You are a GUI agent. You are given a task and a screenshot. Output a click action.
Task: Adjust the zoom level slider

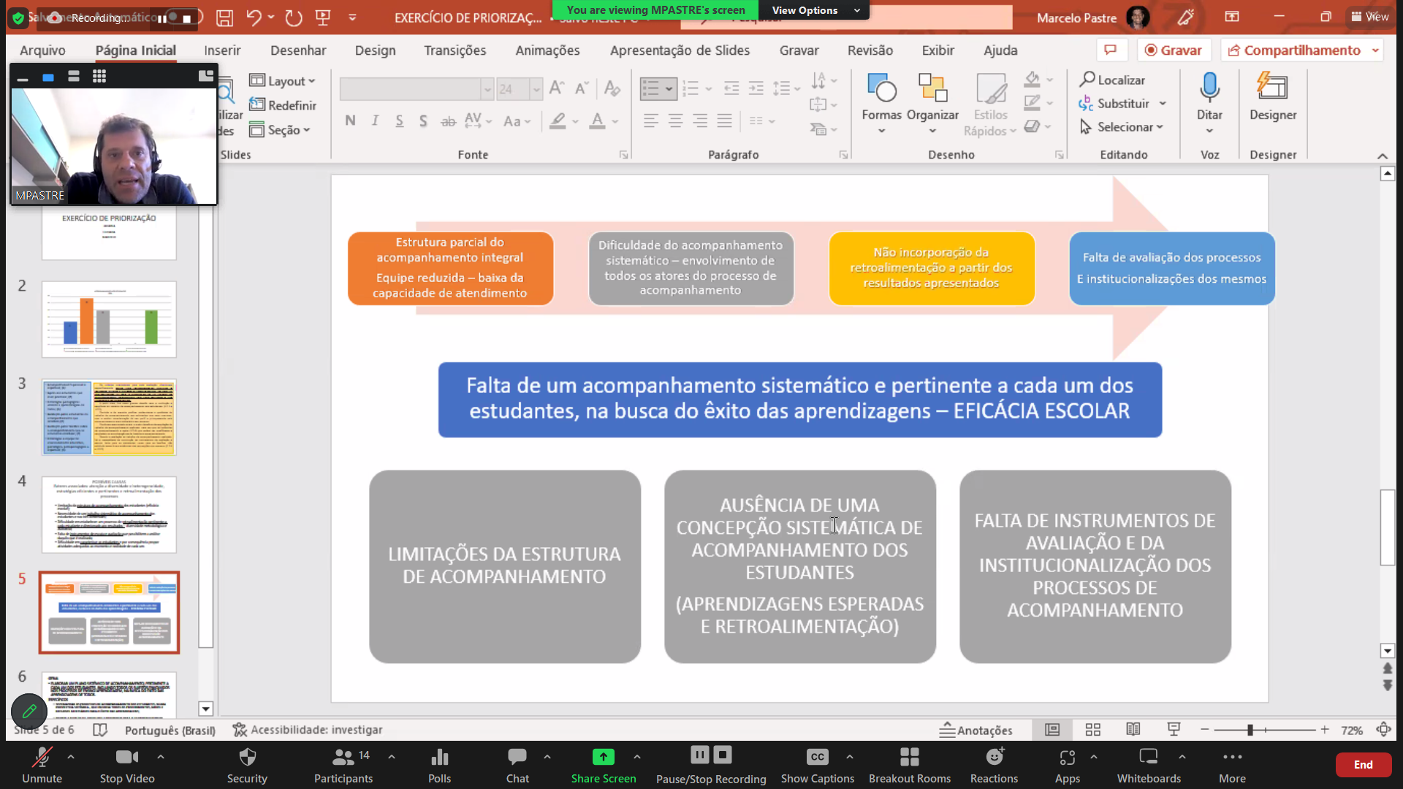click(x=1250, y=729)
